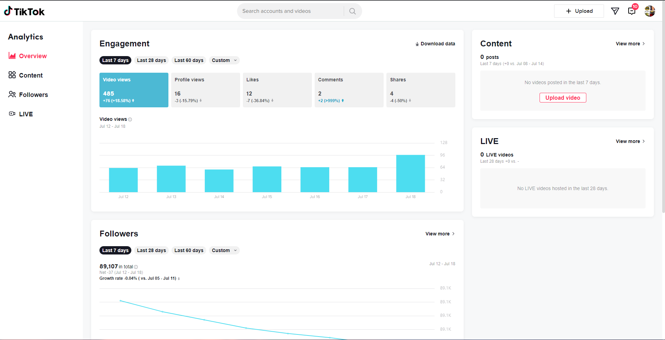Click the Analytics heading
The image size is (665, 340).
coord(26,37)
